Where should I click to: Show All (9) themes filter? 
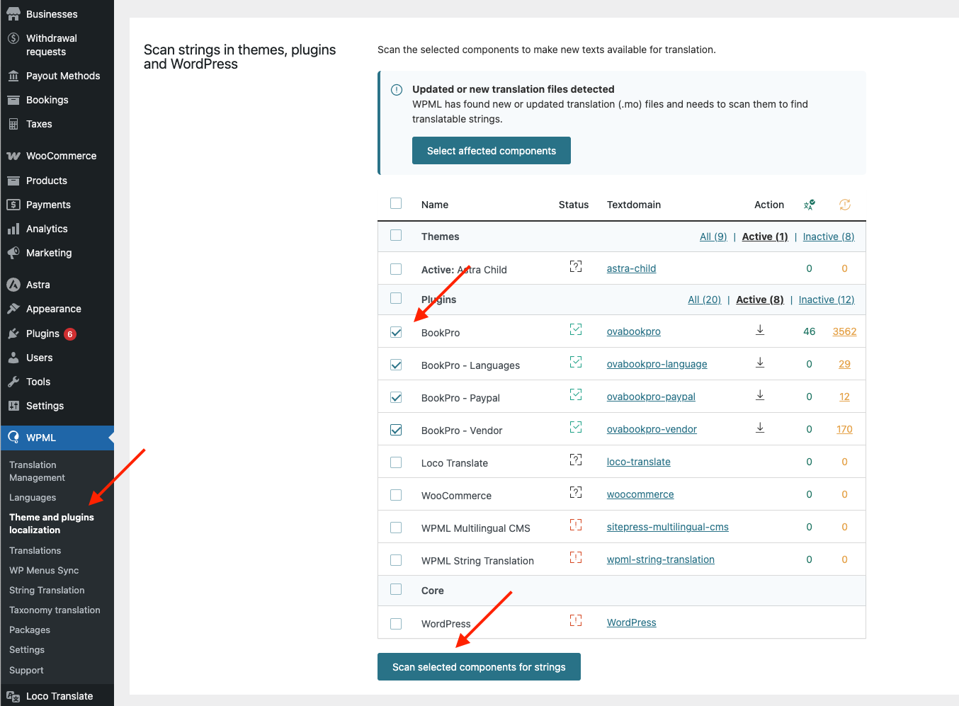pos(713,237)
